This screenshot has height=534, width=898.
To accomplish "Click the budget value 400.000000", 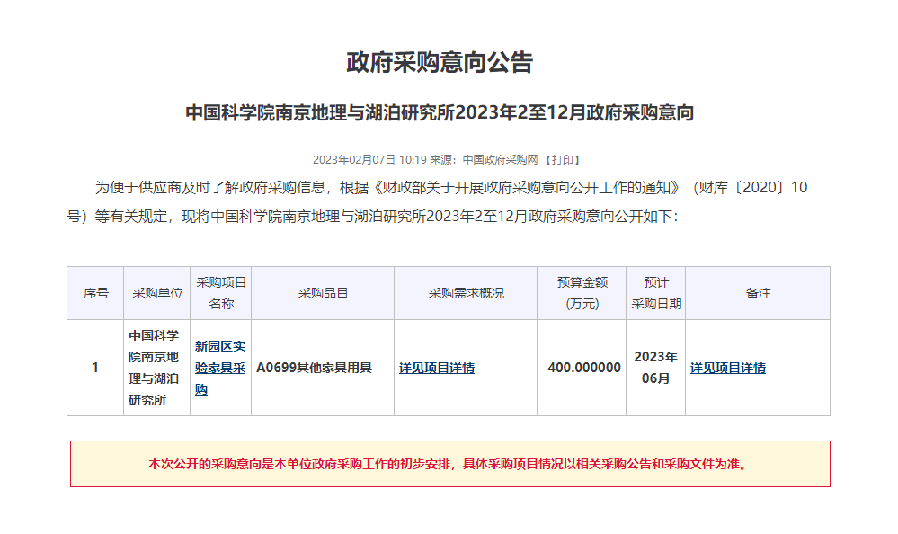I will pyautogui.click(x=584, y=368).
